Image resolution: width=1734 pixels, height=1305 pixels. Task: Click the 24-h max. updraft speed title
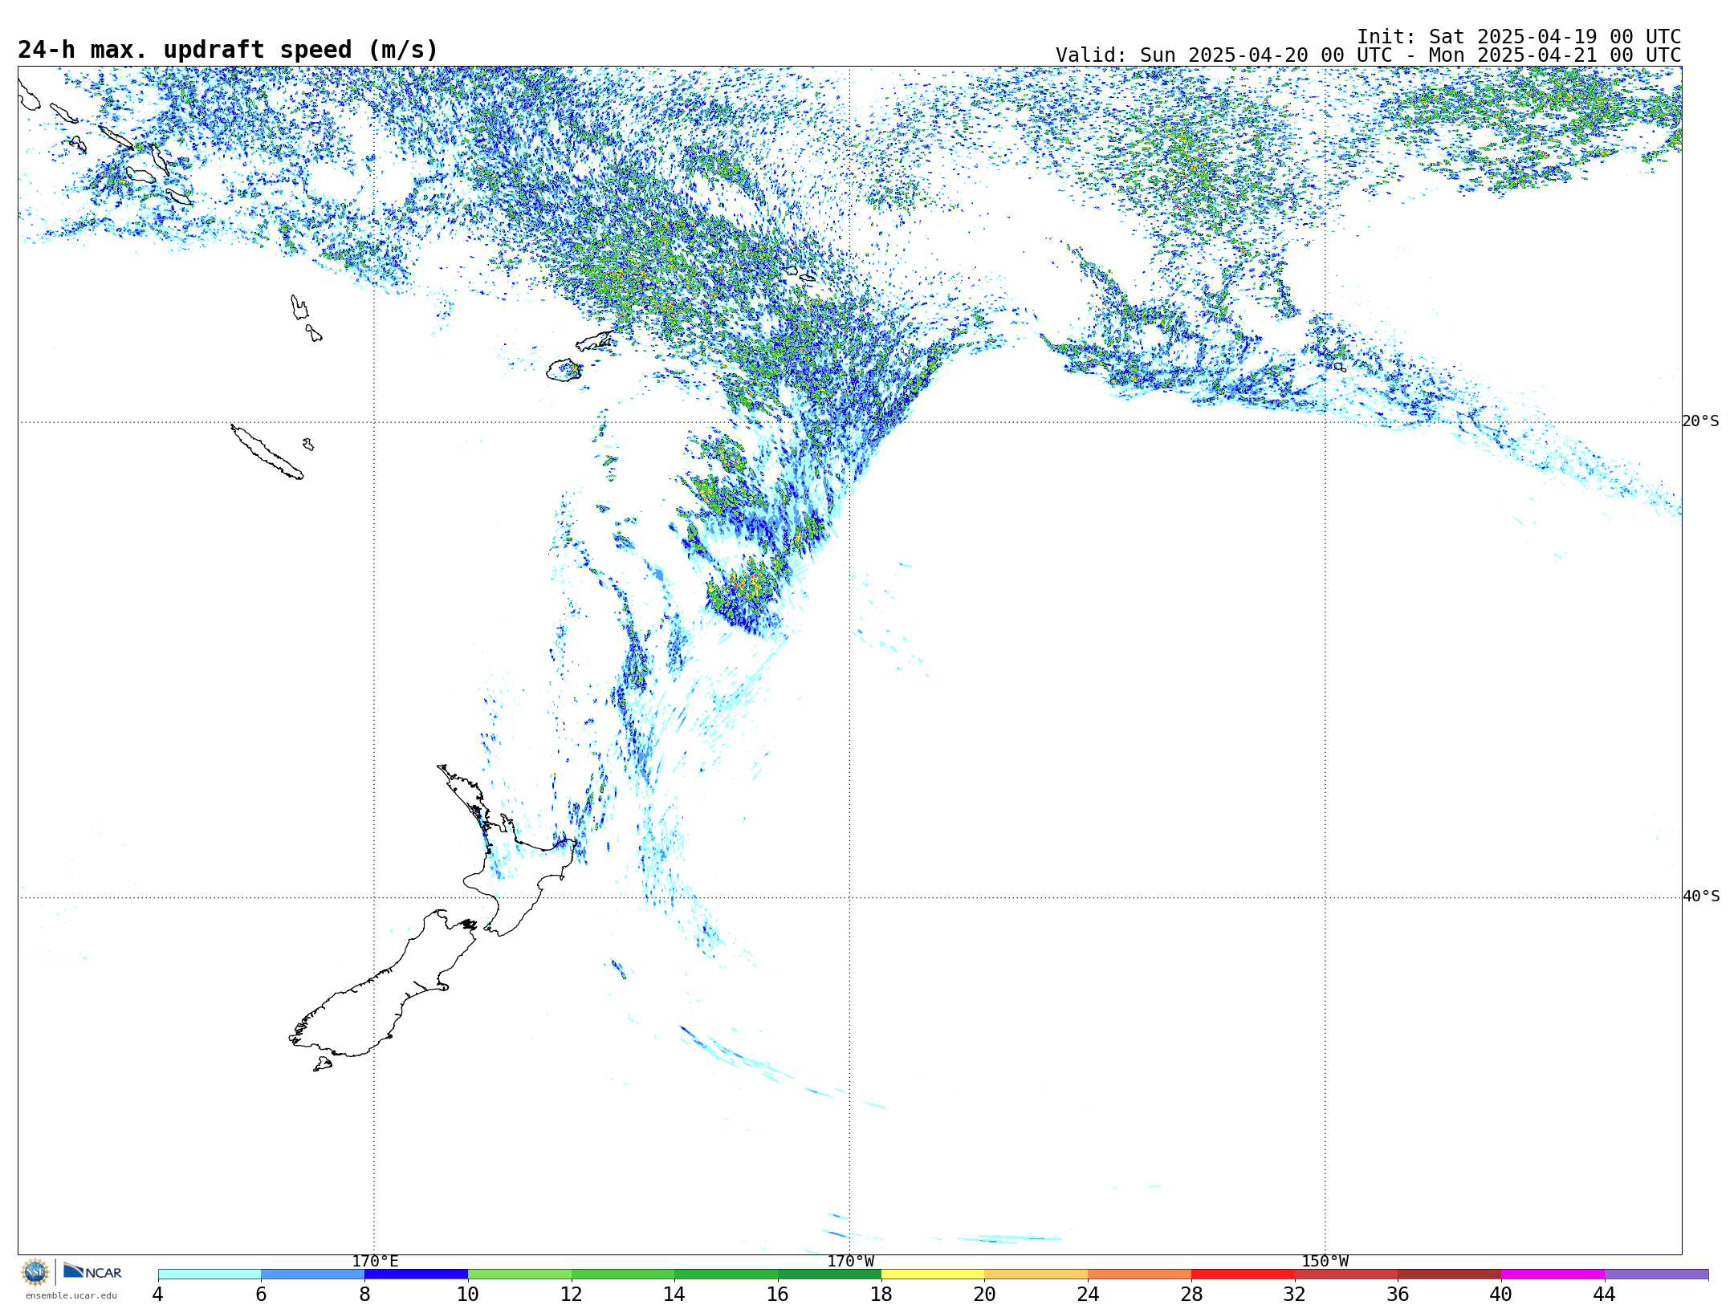(x=228, y=50)
